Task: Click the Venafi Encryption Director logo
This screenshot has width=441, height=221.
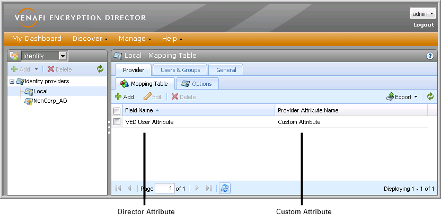Action: point(81,17)
